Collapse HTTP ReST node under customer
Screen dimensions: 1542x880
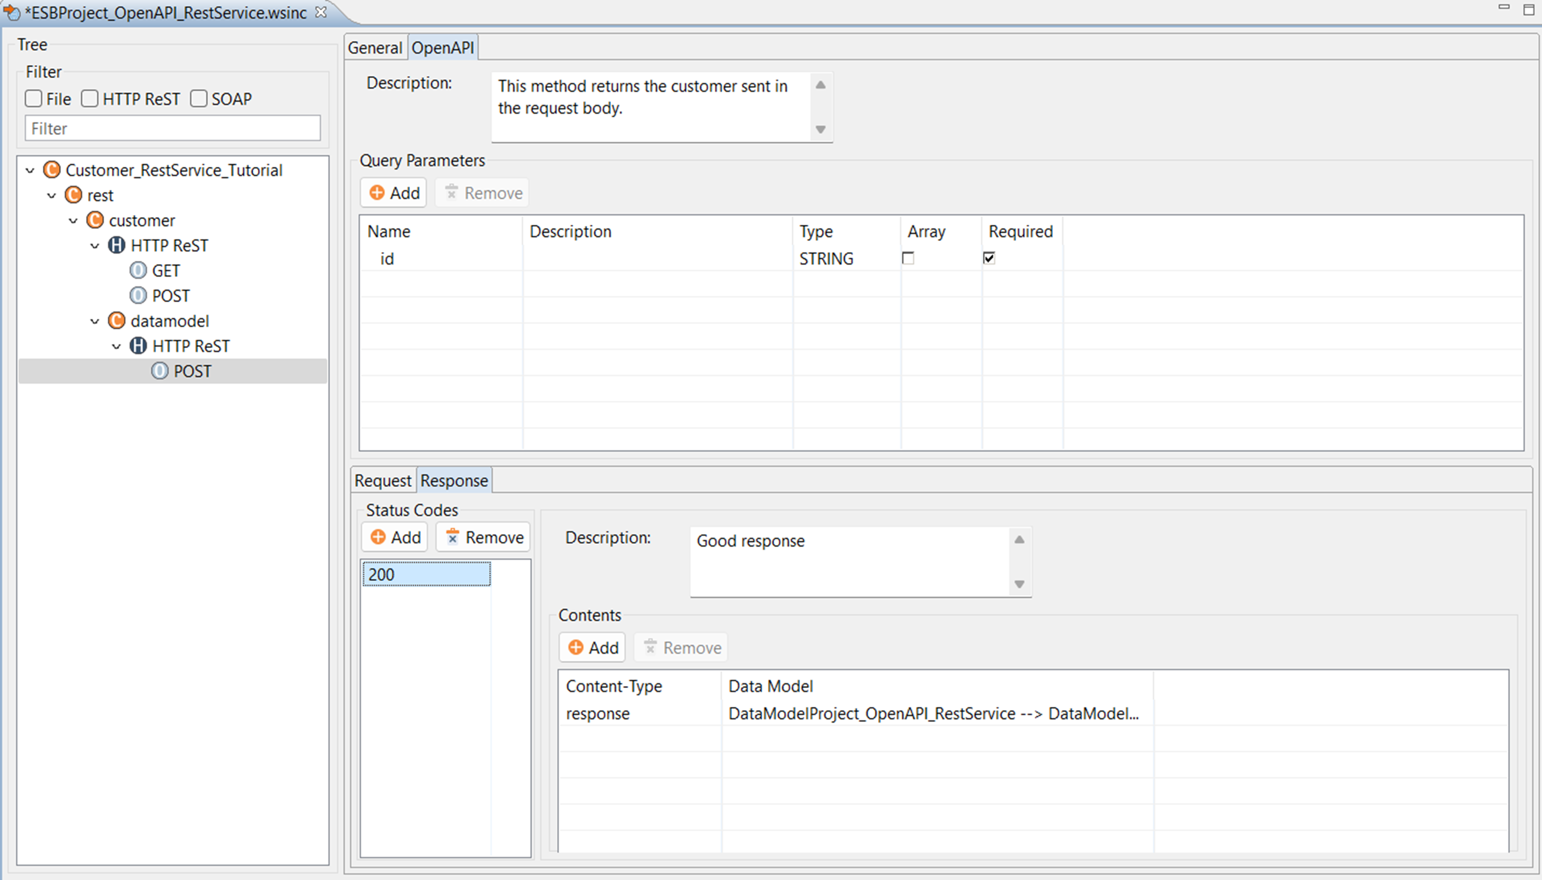click(x=95, y=246)
